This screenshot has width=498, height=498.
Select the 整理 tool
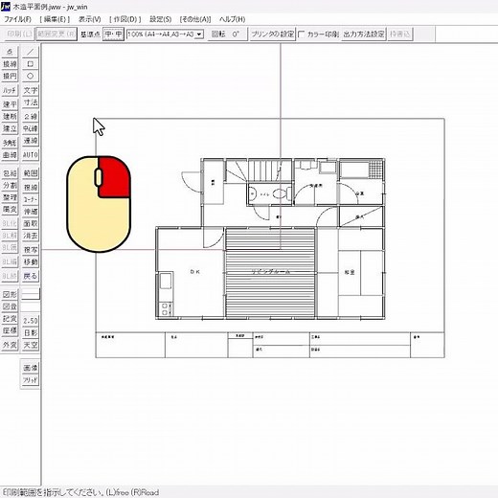10,197
